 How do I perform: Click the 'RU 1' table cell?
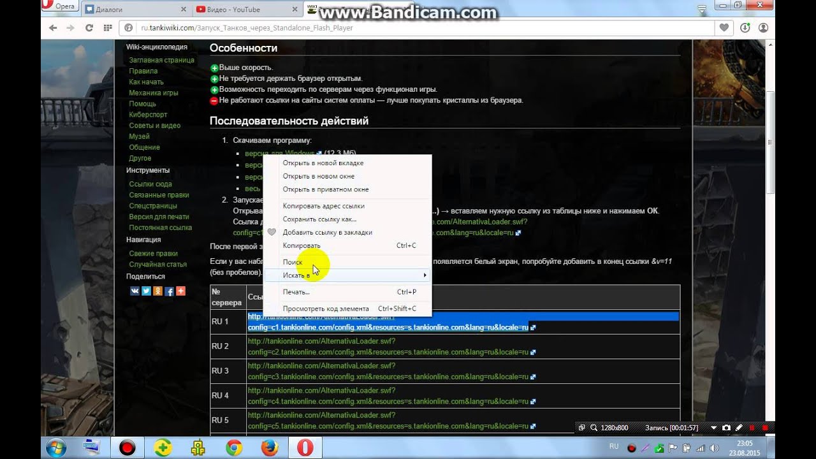pyautogui.click(x=228, y=322)
